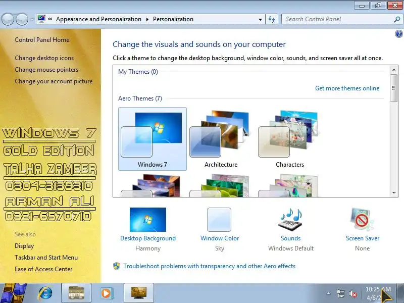The image size is (404, 303).
Task: Click the network tray icon
Action: (340, 293)
